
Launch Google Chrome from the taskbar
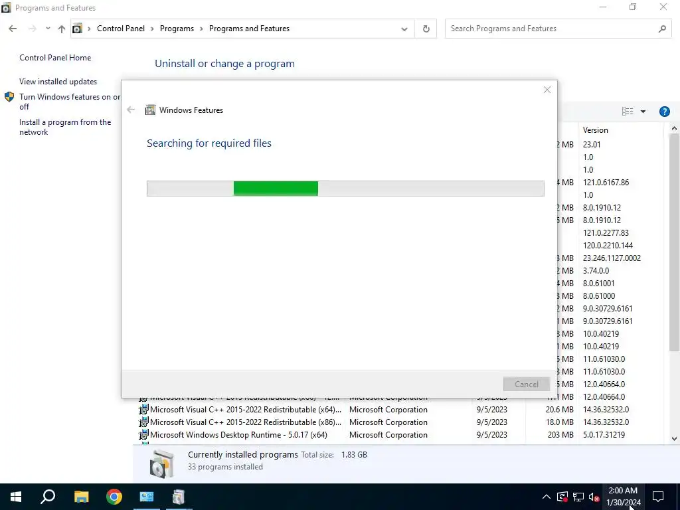tap(114, 497)
